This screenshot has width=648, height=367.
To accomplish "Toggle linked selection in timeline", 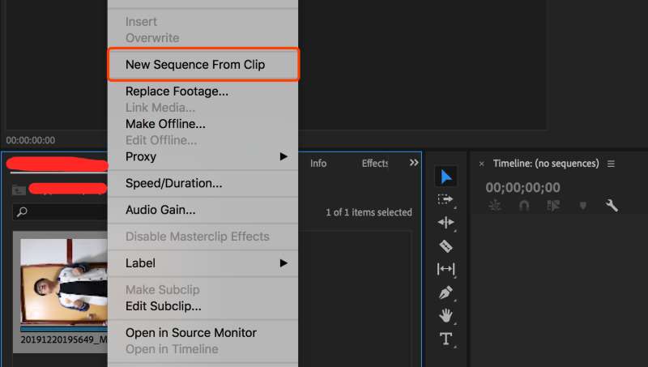I will pyautogui.click(x=553, y=206).
